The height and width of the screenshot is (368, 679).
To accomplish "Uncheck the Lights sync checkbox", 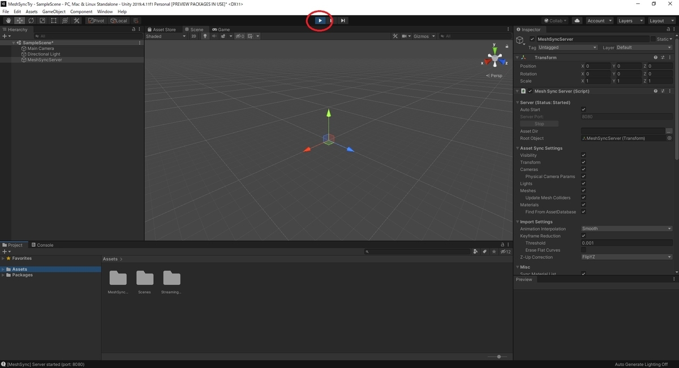I will pos(583,183).
